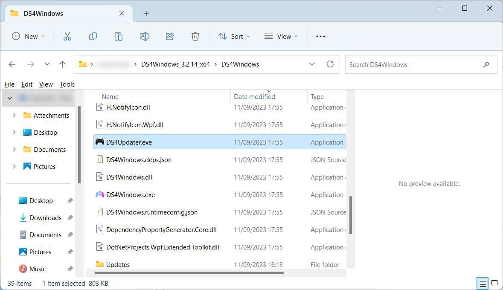Refresh the current folder view

[x=330, y=64]
